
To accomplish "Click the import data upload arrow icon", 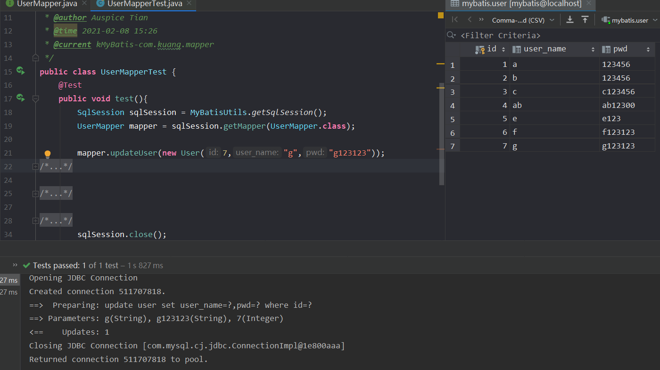I will point(585,20).
